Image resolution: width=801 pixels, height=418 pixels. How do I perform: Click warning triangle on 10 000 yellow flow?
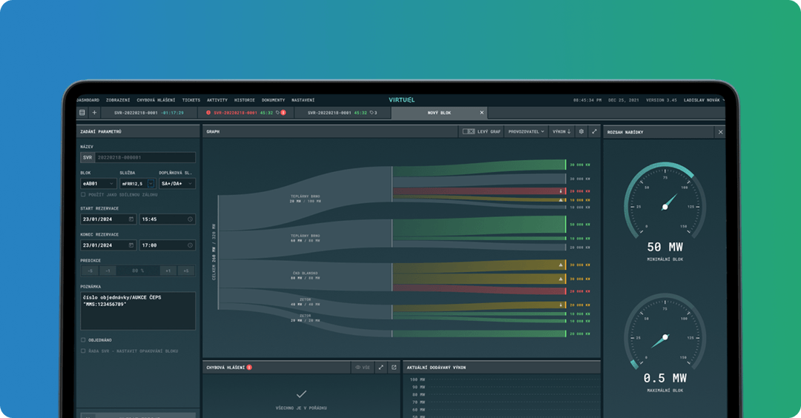pos(561,200)
